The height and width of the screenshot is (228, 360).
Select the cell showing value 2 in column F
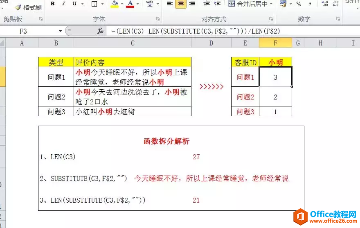(275, 97)
